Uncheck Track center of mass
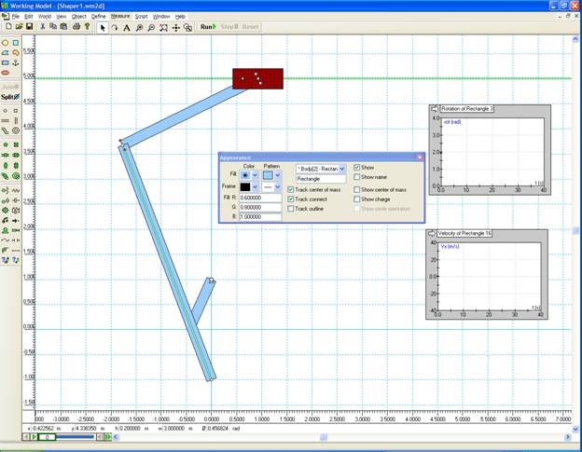The height and width of the screenshot is (452, 582). [x=291, y=190]
